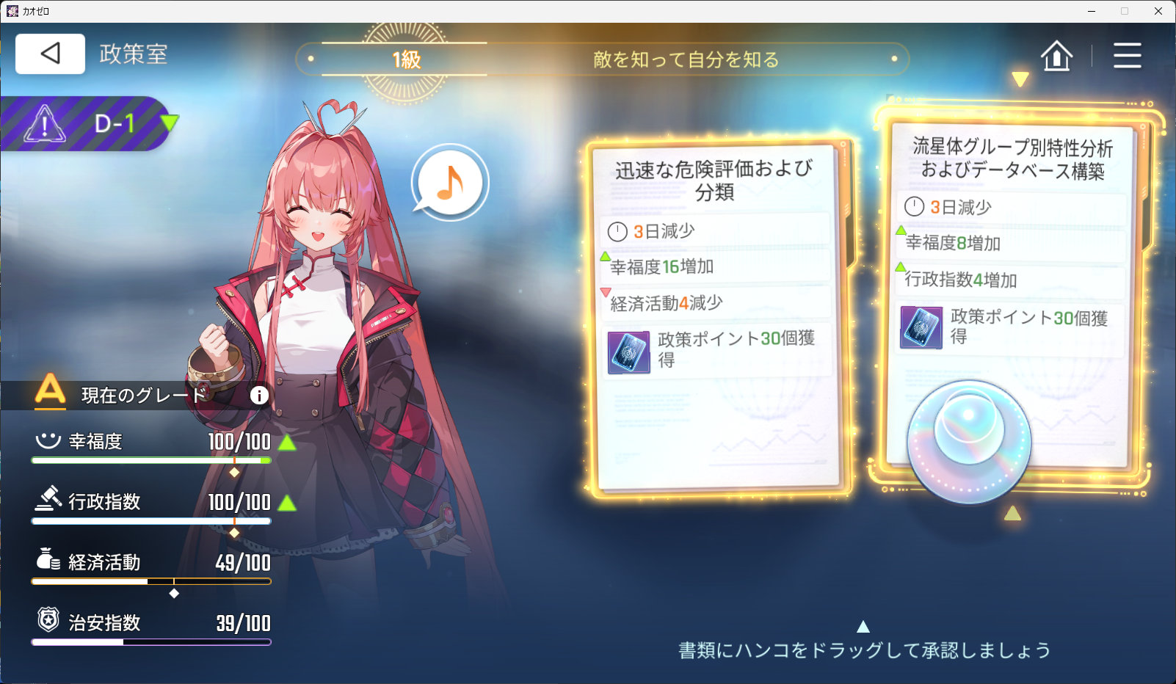Click the yellow down arrow above right document
The image size is (1176, 684).
coord(1020,79)
